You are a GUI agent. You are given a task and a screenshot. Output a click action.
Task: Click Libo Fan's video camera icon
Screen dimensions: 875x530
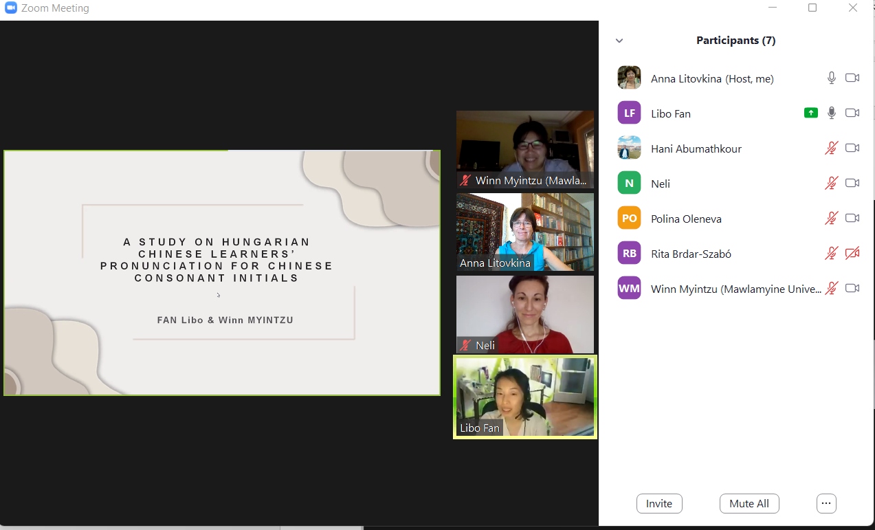click(852, 113)
